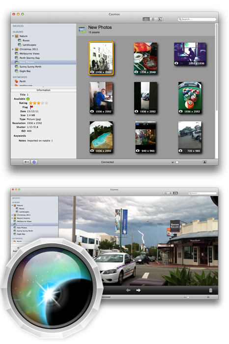This screenshot has height=344, width=229.
Task: Click the Information panel header
Action: pos(43,90)
